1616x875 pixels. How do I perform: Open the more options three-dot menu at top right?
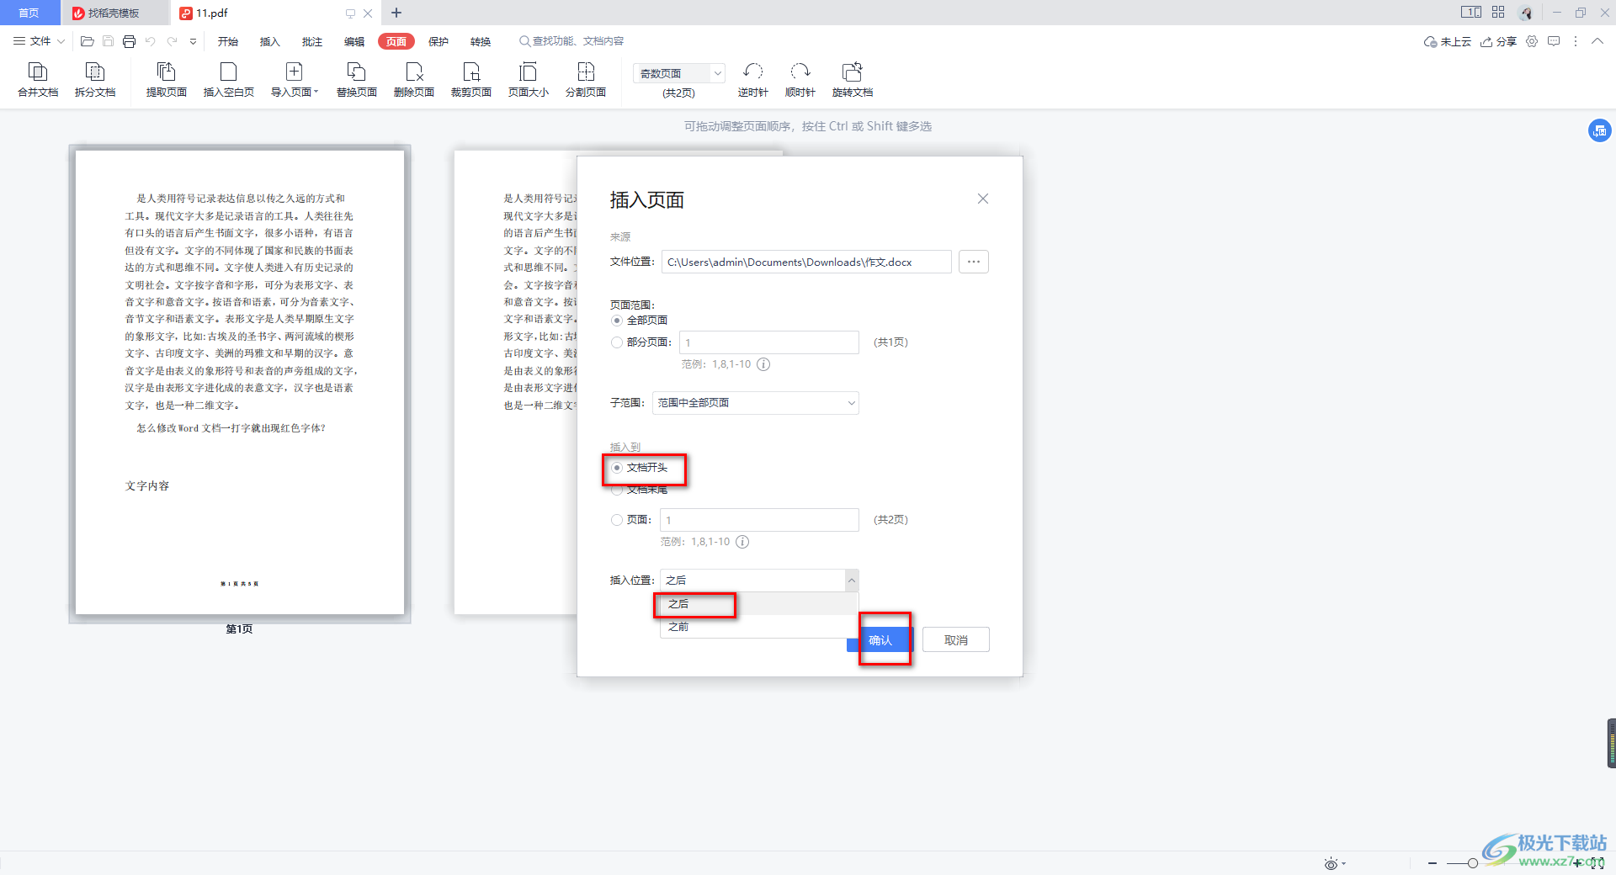(1576, 41)
